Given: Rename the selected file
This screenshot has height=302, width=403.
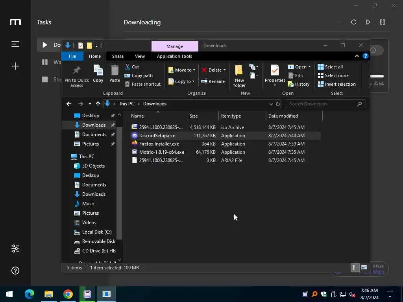Looking at the screenshot, I should point(213,81).
